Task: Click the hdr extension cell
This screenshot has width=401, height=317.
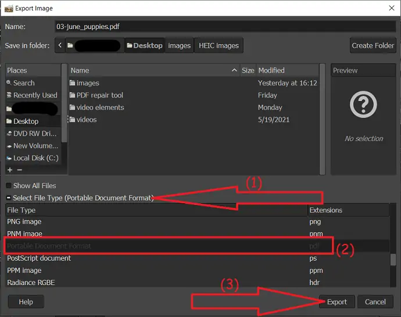Action: tap(314, 283)
